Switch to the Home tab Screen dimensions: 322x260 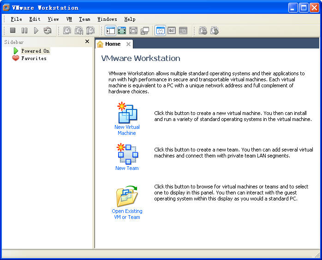tap(114, 44)
